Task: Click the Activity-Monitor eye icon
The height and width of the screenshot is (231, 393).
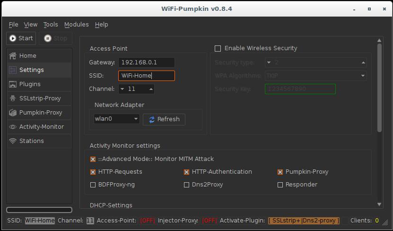Action: [x=13, y=127]
